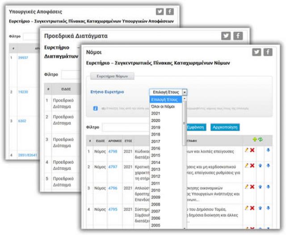This screenshot has width=286, height=235.
Task: Open law number 4795 link
Action: click(x=114, y=209)
